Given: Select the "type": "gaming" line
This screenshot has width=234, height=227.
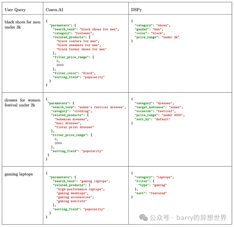Looking at the screenshot, I should (152, 185).
